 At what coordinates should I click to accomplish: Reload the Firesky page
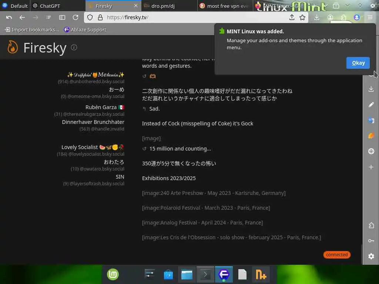point(76,17)
